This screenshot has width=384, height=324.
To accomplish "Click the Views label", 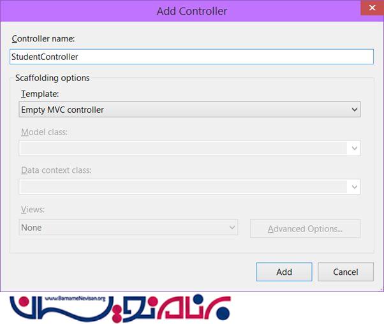I will (x=33, y=209).
